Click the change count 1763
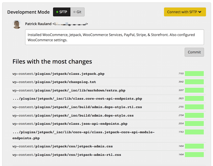Screen dimensions: 213x166 click(181, 132)
